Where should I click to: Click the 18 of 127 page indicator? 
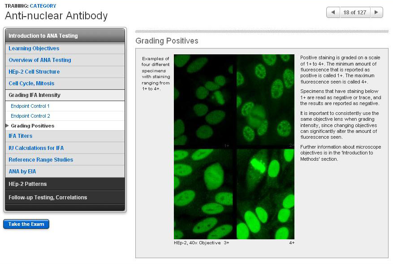(355, 13)
